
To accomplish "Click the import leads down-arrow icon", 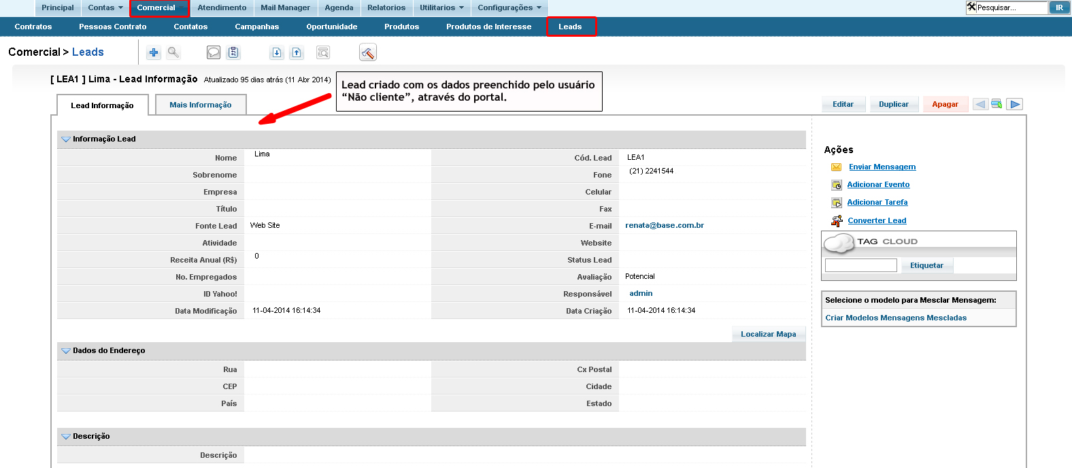I will point(277,52).
